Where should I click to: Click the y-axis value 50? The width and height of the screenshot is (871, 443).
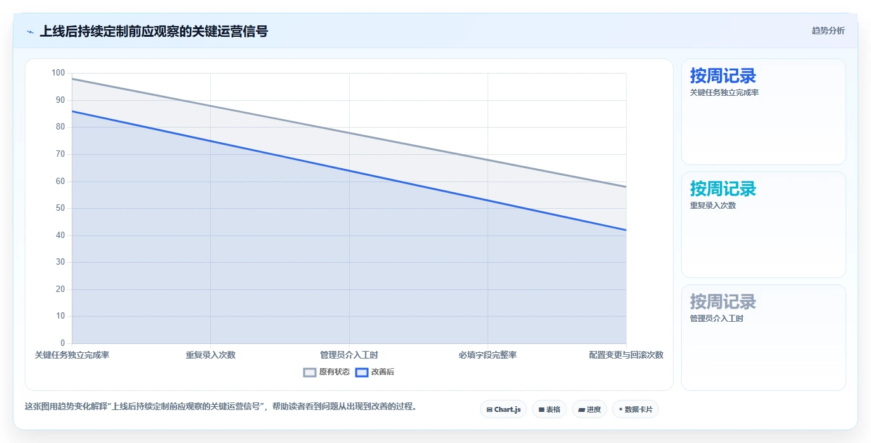60,208
